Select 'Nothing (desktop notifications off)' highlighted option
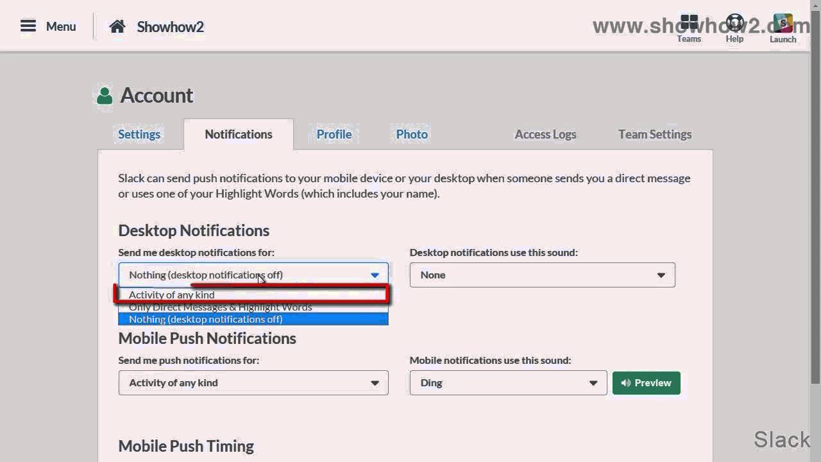 [x=253, y=319]
